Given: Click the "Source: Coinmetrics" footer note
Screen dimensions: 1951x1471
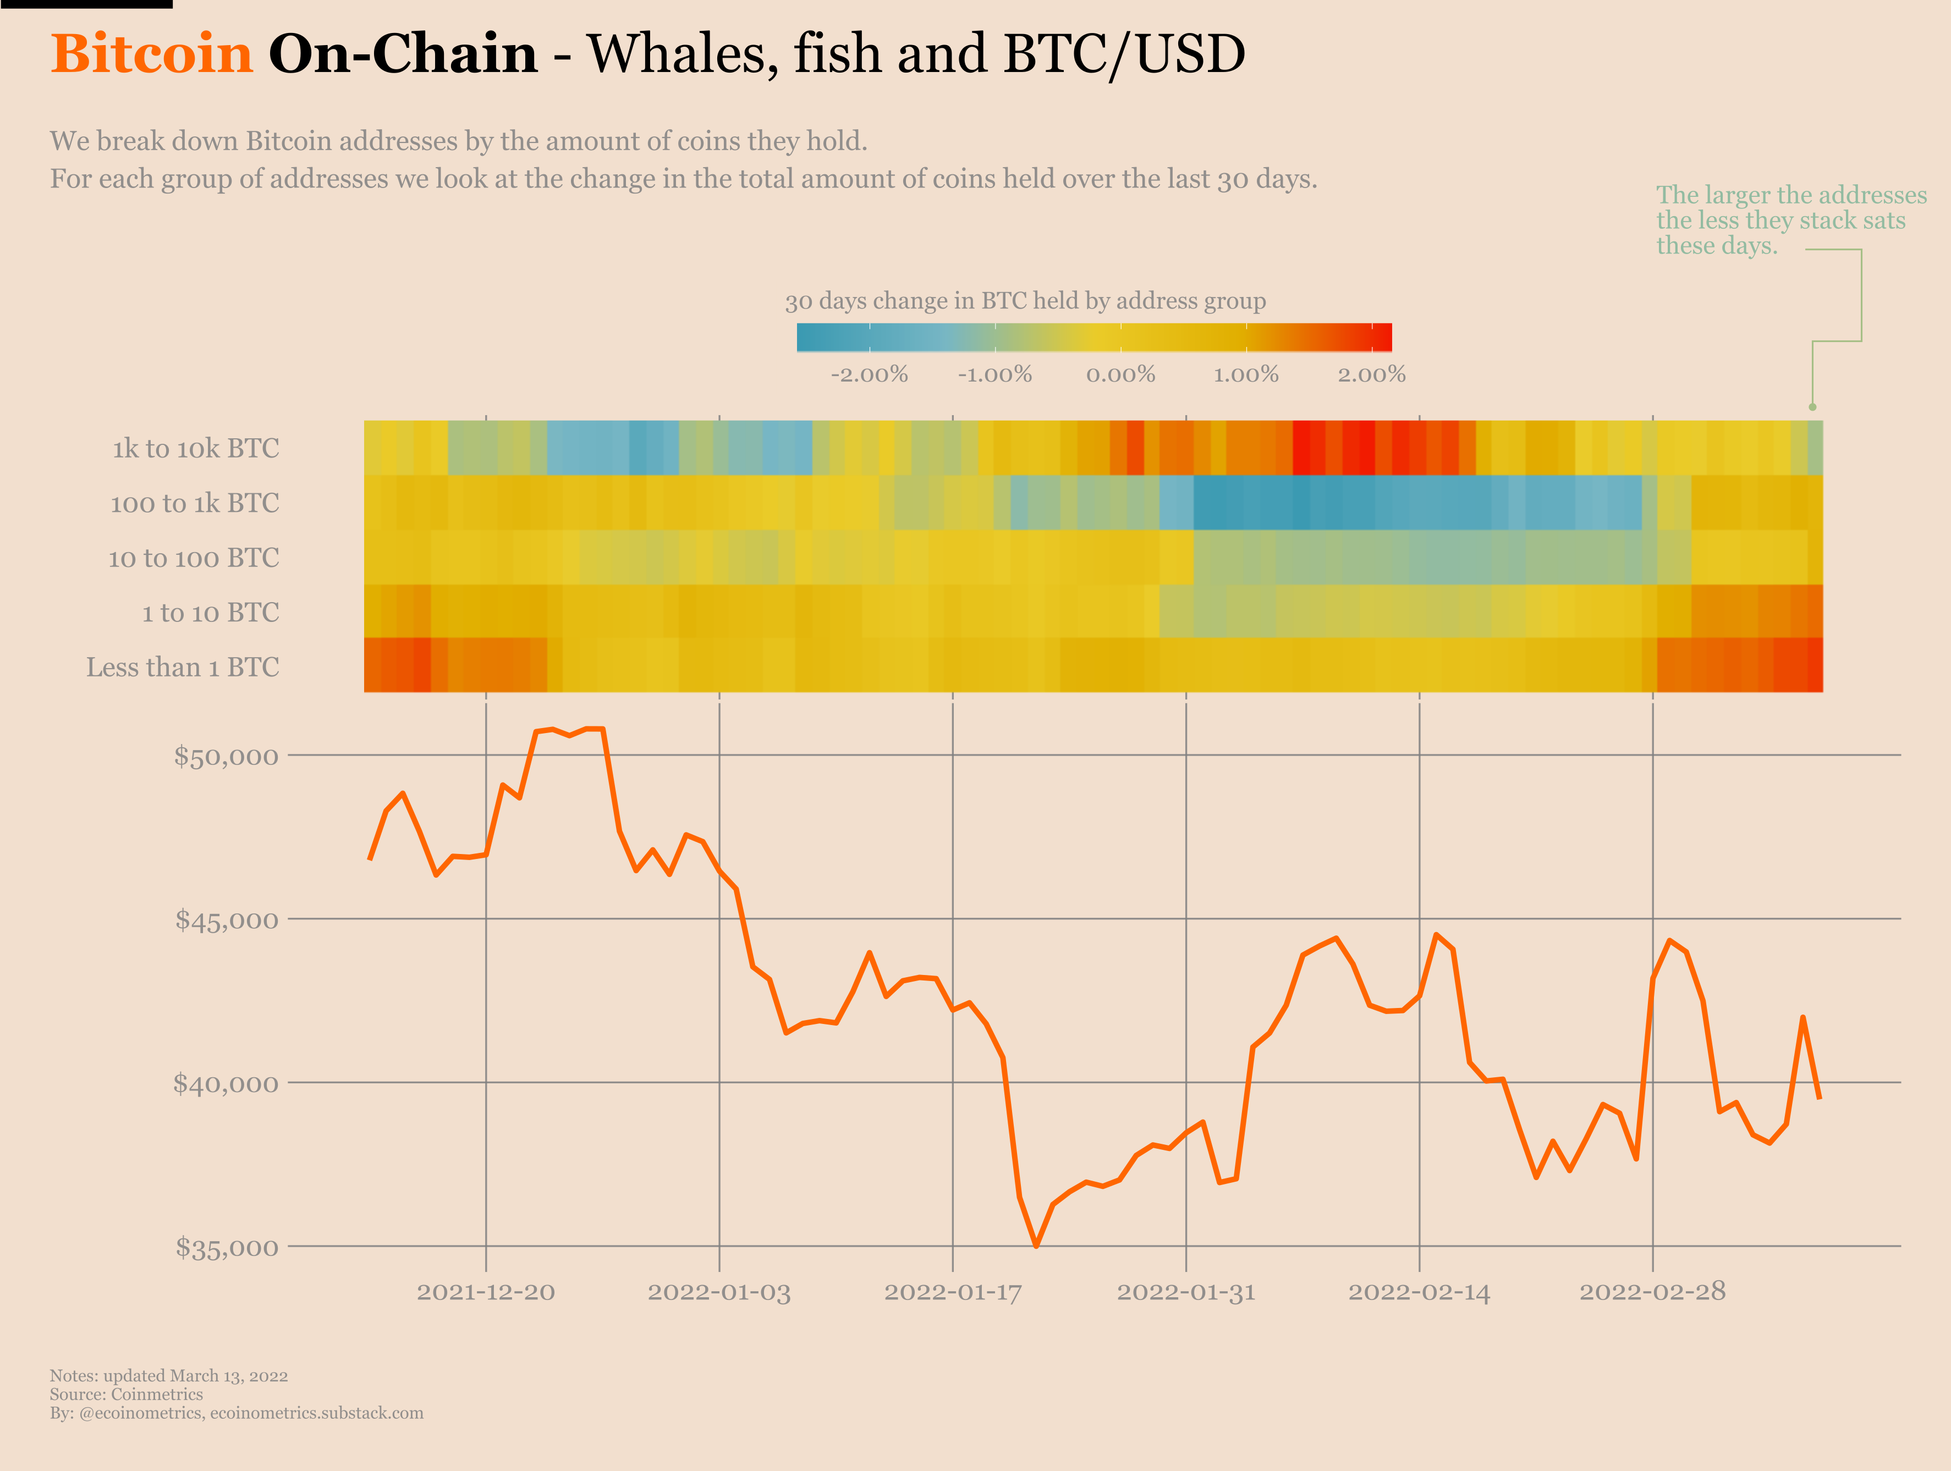Looking at the screenshot, I should point(126,1394).
